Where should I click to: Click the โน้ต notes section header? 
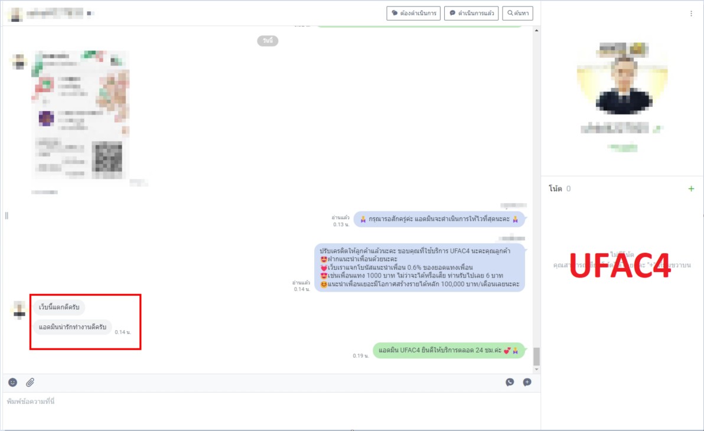[555, 189]
